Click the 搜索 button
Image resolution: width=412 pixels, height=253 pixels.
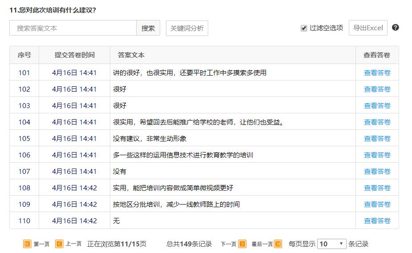tap(148, 28)
